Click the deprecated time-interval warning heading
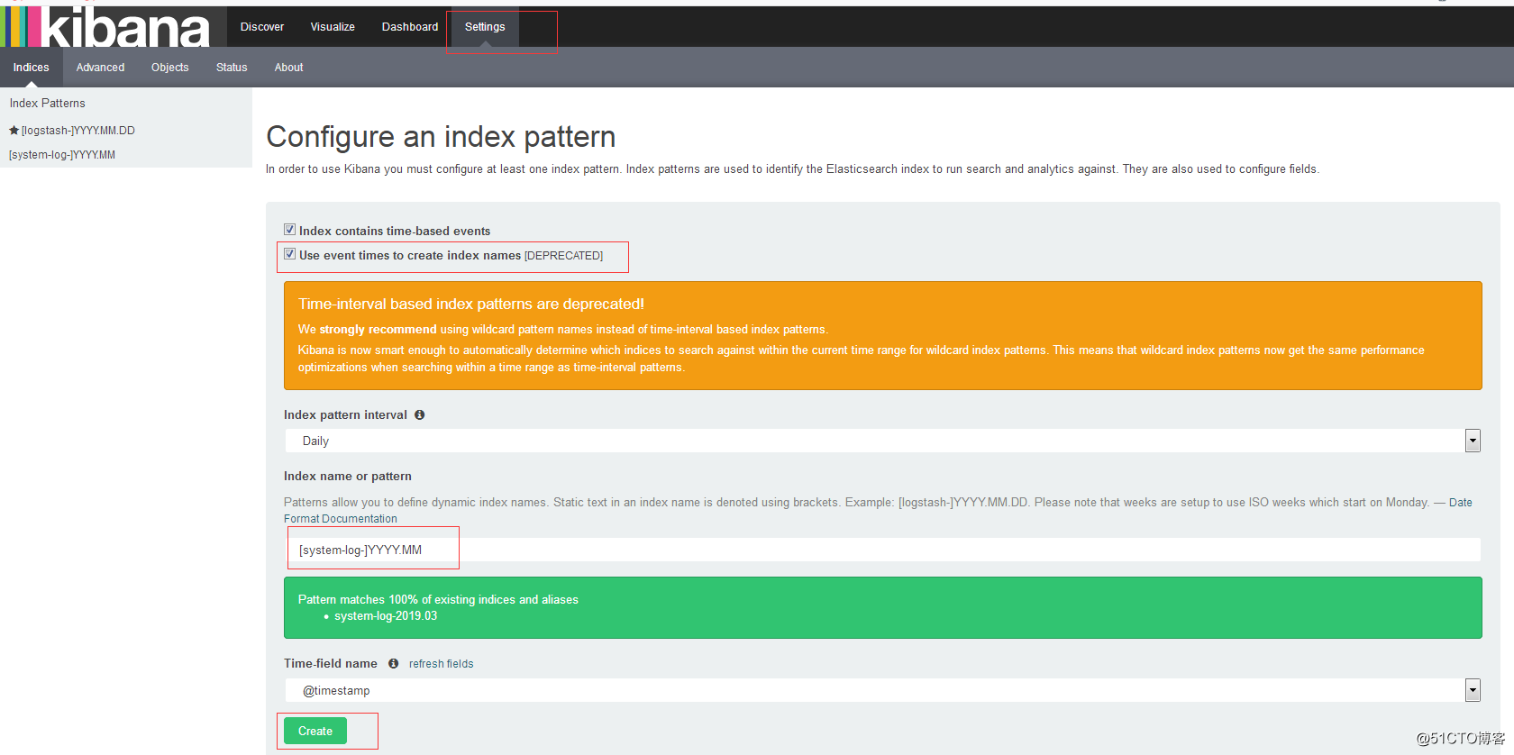The width and height of the screenshot is (1514, 755). [471, 305]
